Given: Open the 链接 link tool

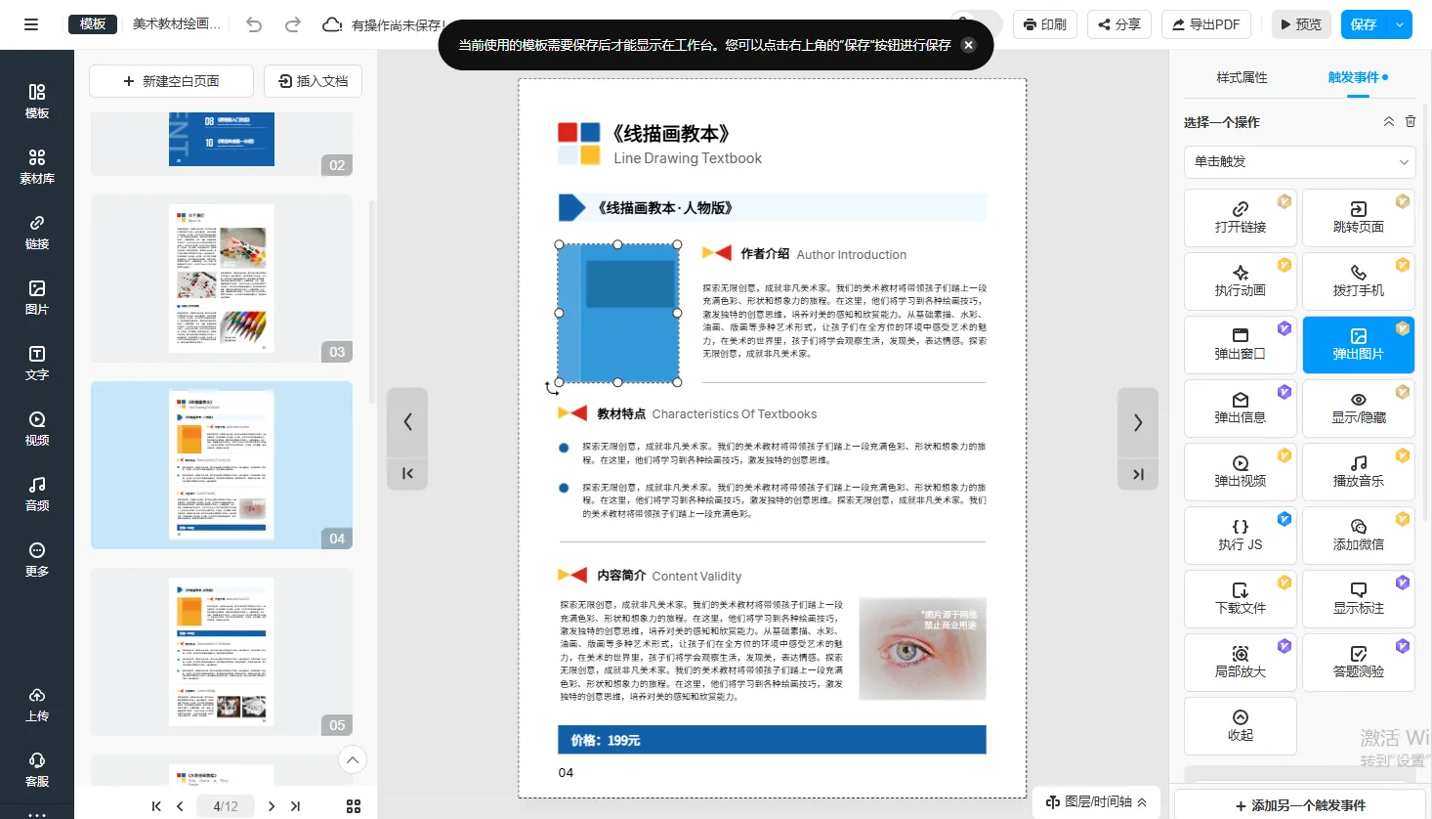Looking at the screenshot, I should coord(37,233).
